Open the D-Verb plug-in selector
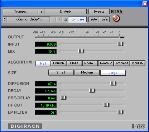The width and height of the screenshot is (149, 132). [x=66, y=11]
